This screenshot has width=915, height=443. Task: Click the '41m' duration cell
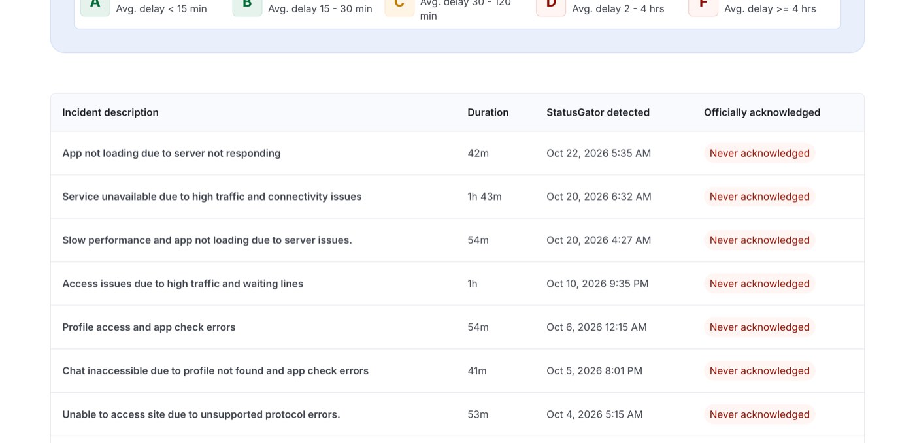tap(477, 371)
